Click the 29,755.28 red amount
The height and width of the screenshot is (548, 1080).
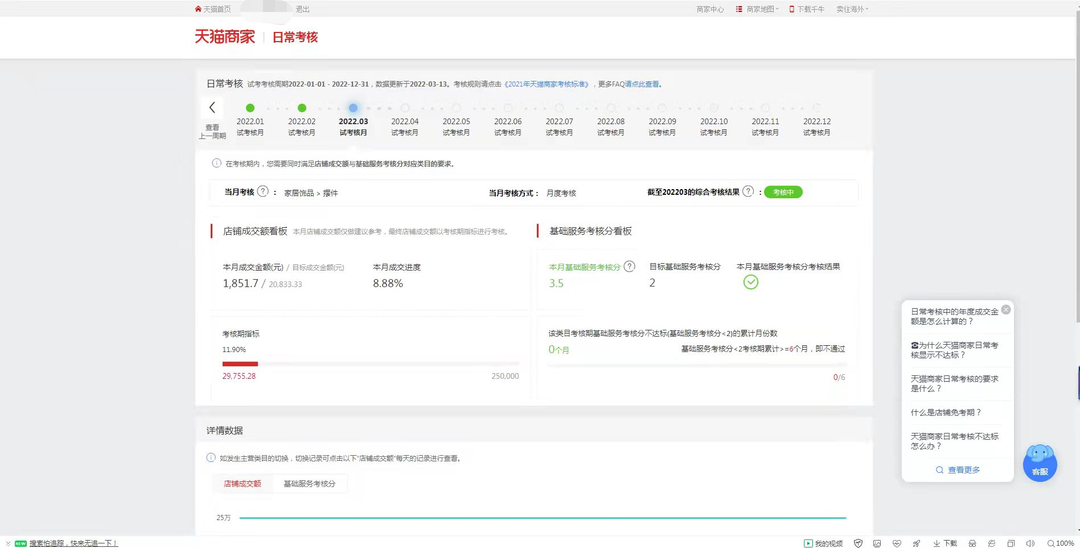(239, 376)
